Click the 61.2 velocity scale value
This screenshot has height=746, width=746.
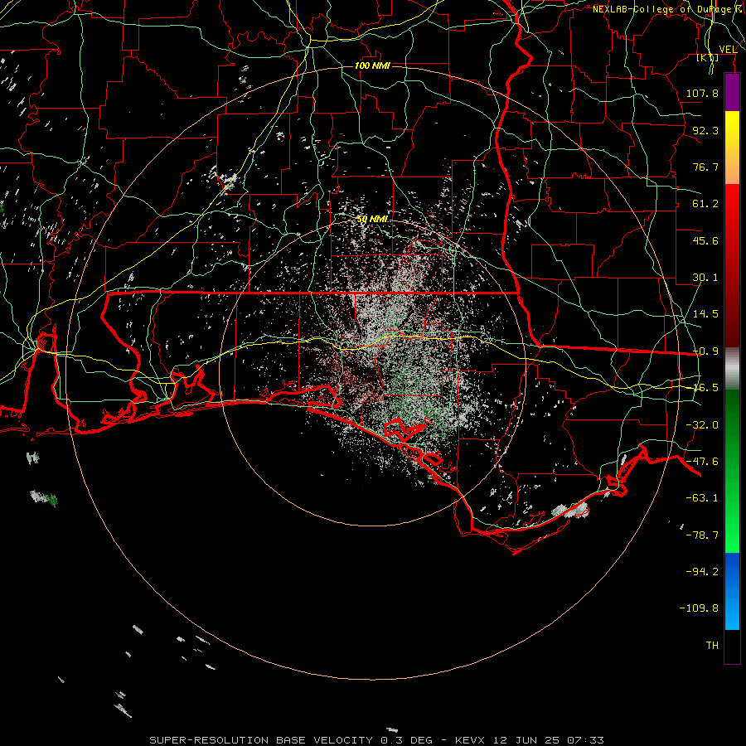click(x=705, y=204)
